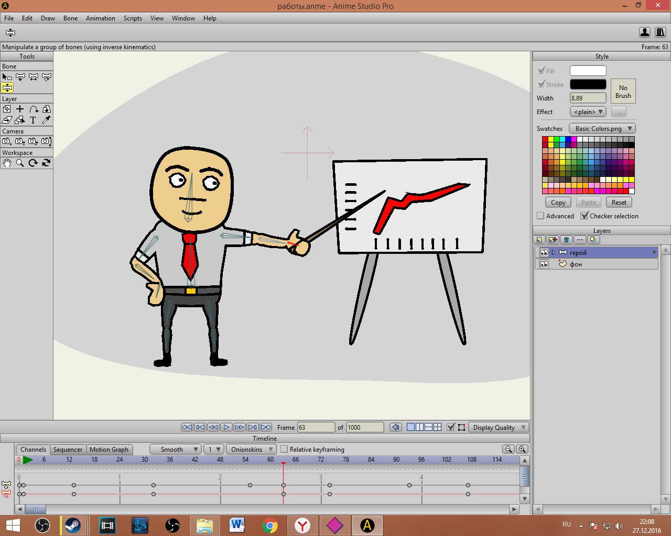671x536 pixels.
Task: Zoom in the timeline
Action: [522, 449]
